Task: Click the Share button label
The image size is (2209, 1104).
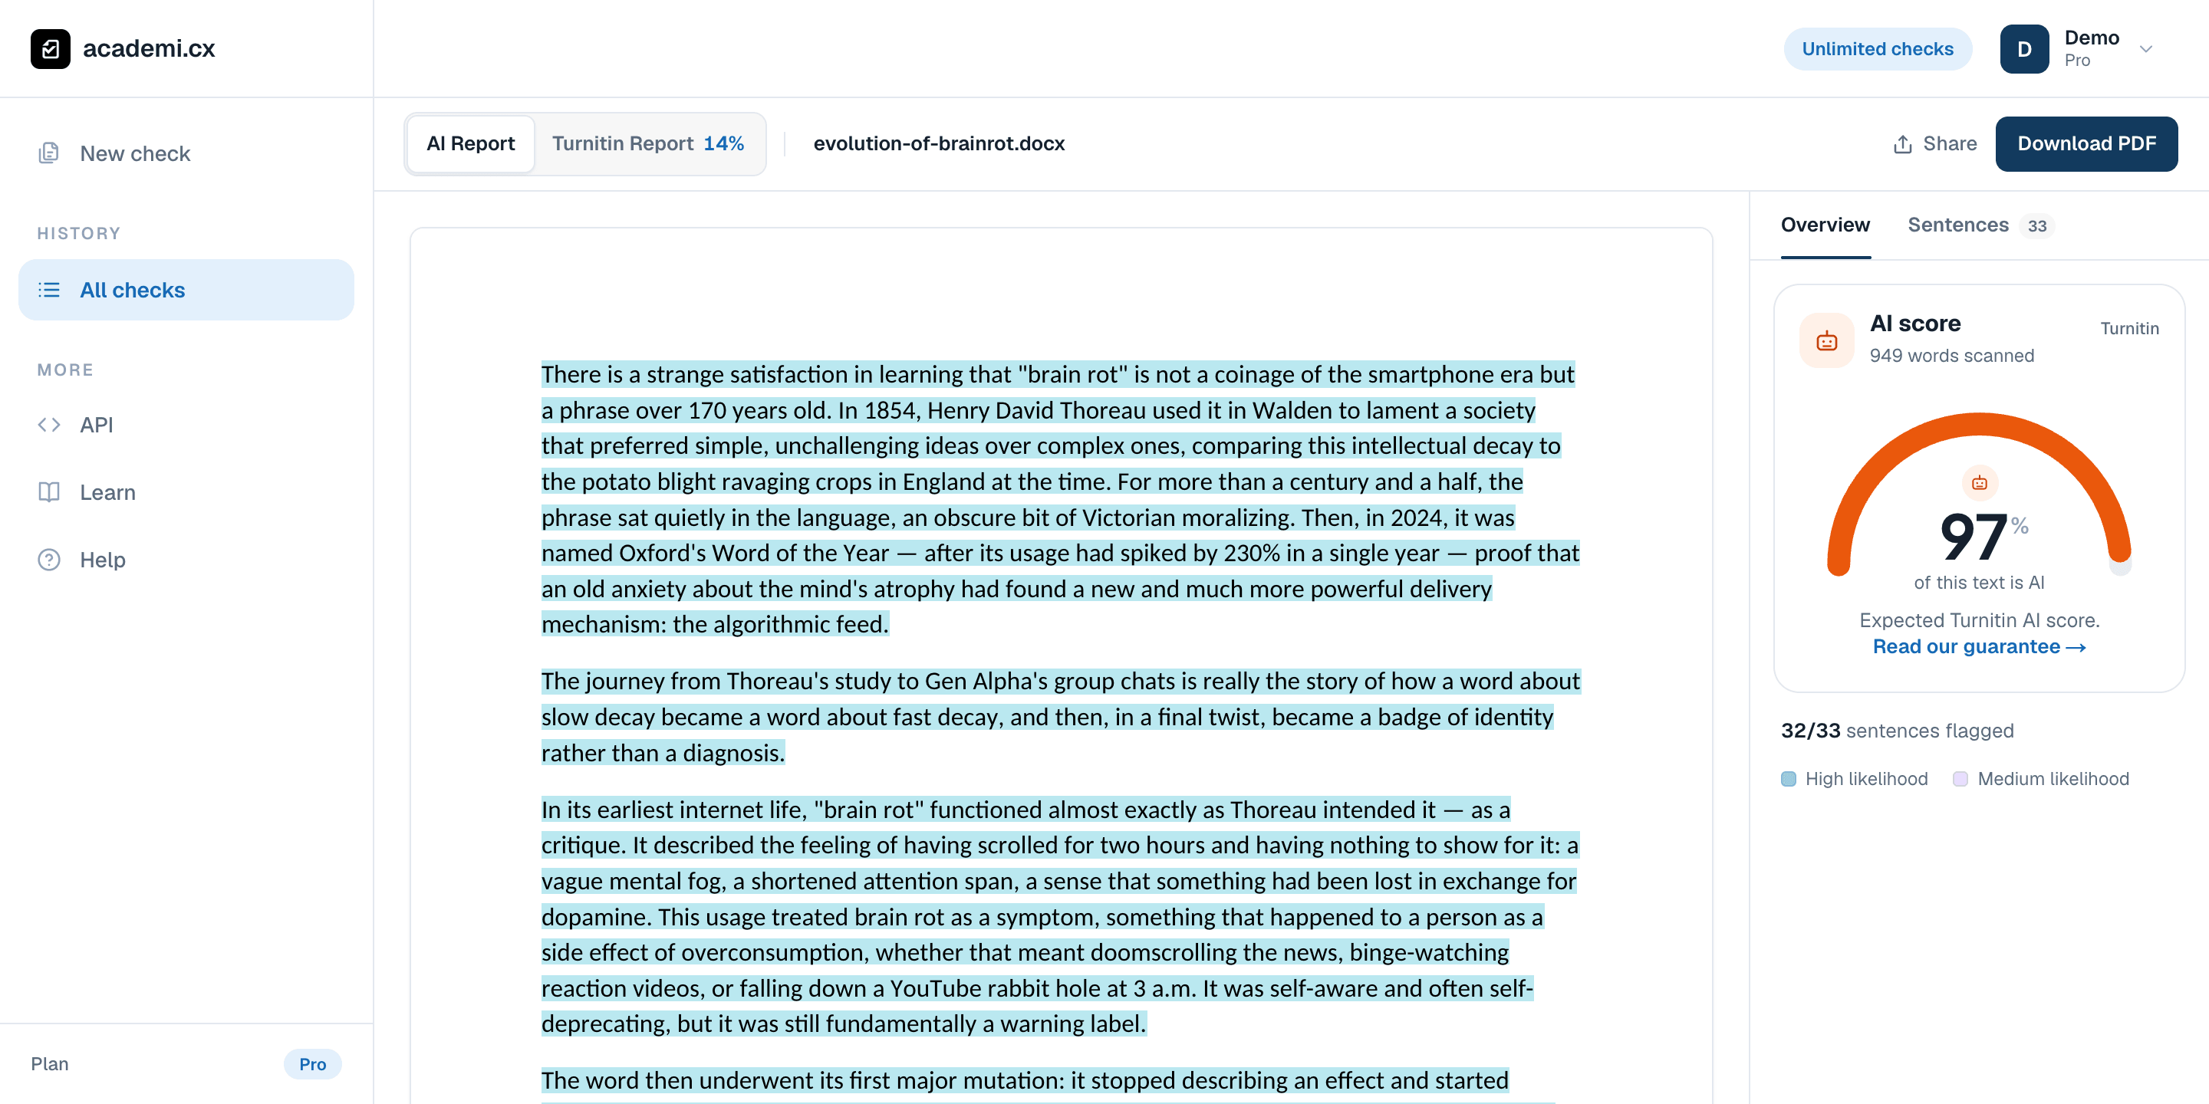Action: (1949, 144)
